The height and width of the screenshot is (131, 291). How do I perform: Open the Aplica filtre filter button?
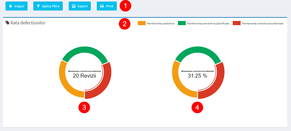pyautogui.click(x=48, y=6)
